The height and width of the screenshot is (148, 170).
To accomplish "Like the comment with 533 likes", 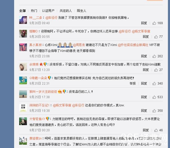I will [154, 97].
